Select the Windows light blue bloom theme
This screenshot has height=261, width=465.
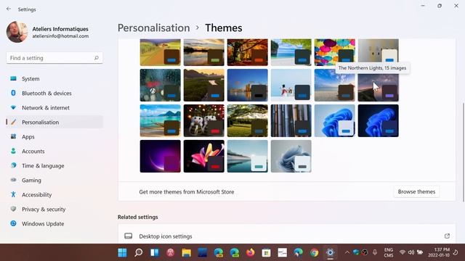(x=334, y=121)
